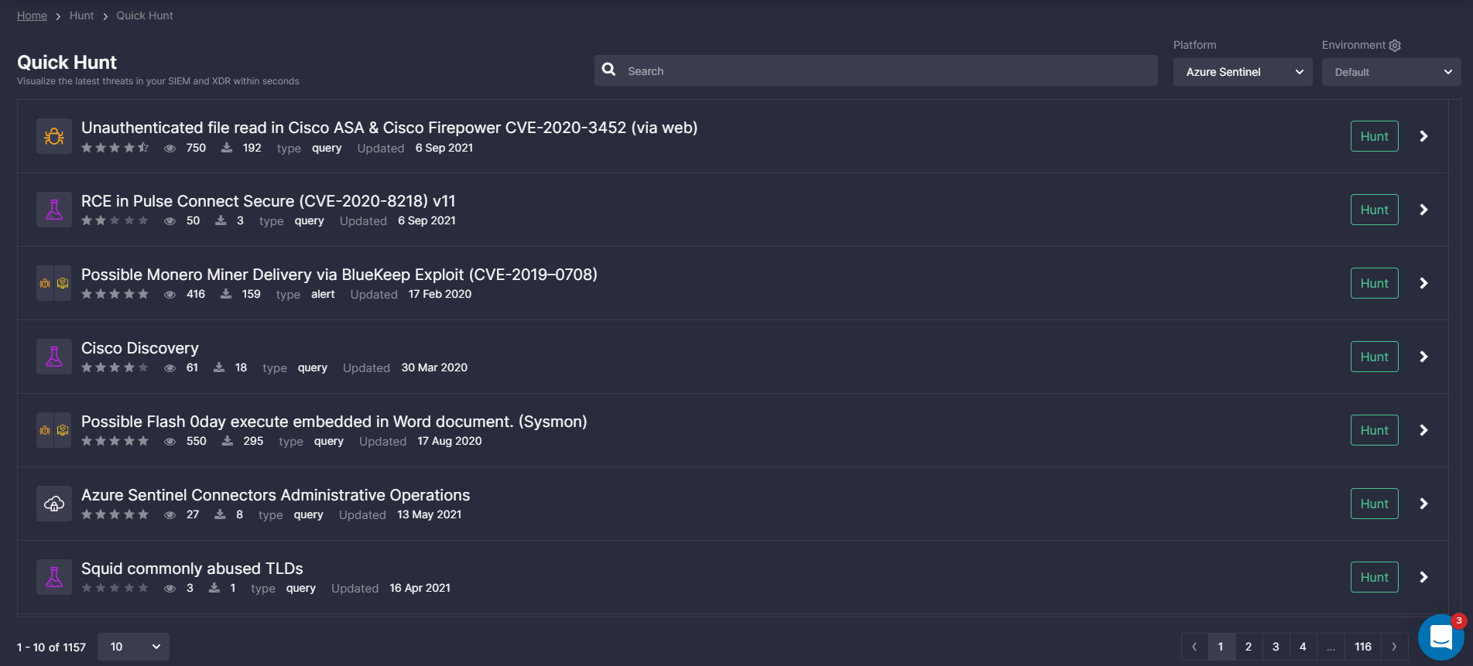This screenshot has width=1473, height=666.
Task: Click the bug icon for Cisco ASA CVE-2020-3452
Action: pyautogui.click(x=54, y=136)
